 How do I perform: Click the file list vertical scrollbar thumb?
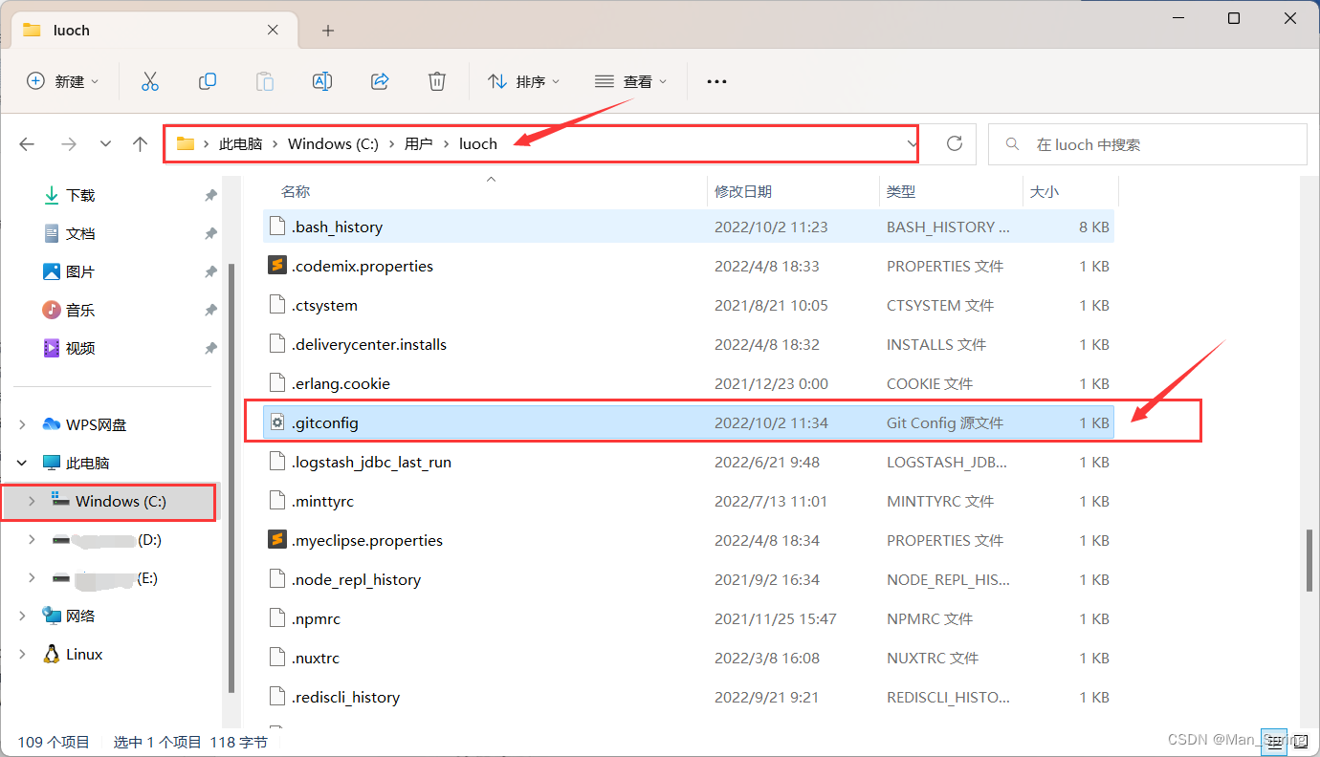point(1309,561)
